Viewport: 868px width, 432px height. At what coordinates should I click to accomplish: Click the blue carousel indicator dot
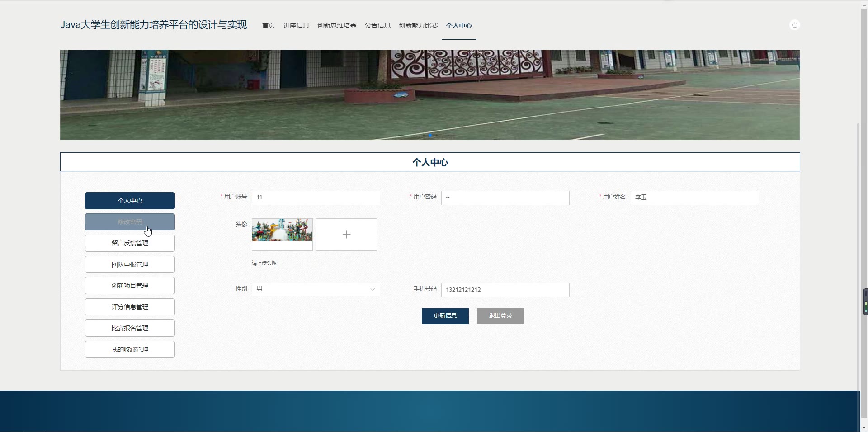tap(430, 135)
